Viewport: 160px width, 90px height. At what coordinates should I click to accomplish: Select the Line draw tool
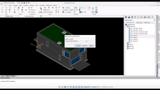click(2, 8)
